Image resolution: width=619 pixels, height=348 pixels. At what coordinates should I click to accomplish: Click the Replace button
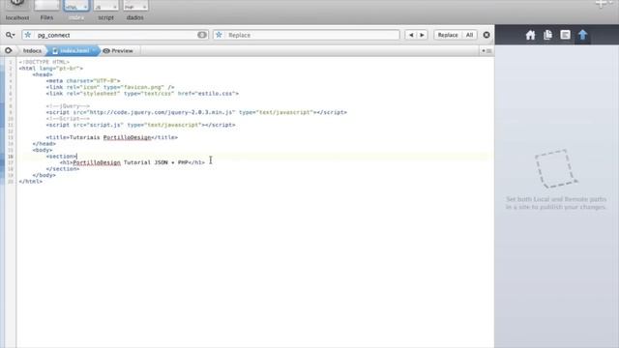[448, 35]
